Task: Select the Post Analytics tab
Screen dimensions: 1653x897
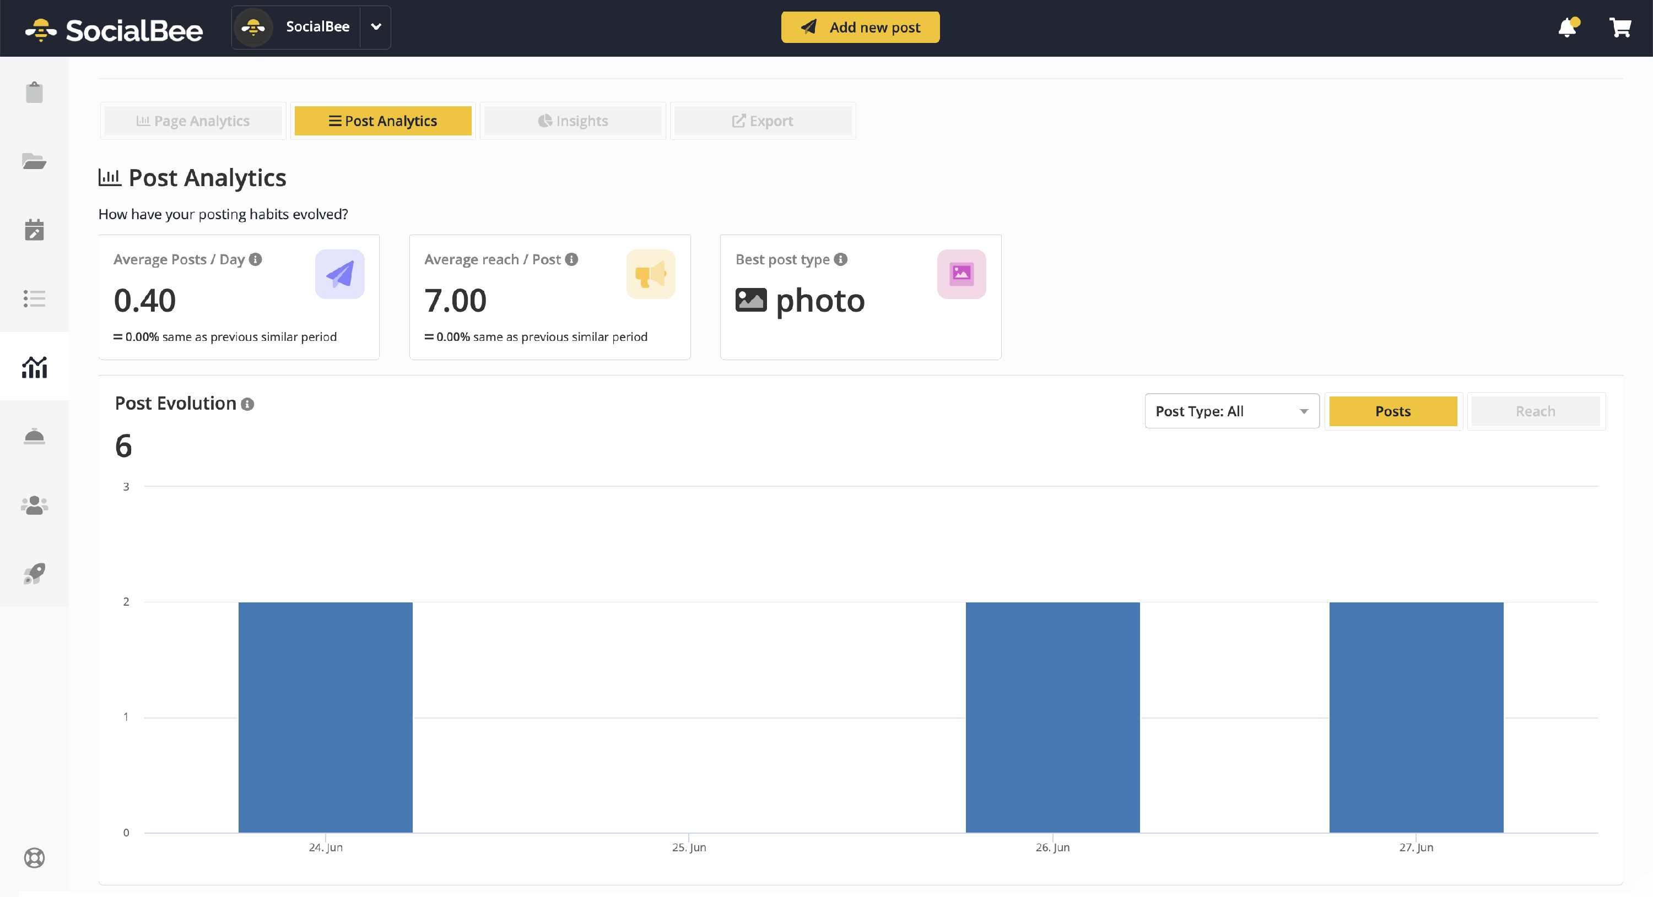Action: pyautogui.click(x=383, y=121)
